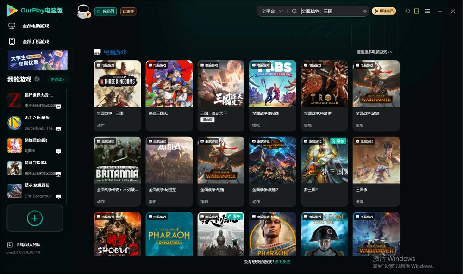
Task: Open the 三国杀 card game
Action: [376, 172]
